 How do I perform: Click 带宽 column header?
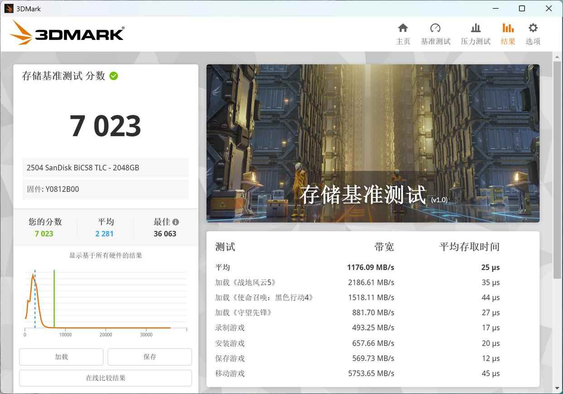384,247
